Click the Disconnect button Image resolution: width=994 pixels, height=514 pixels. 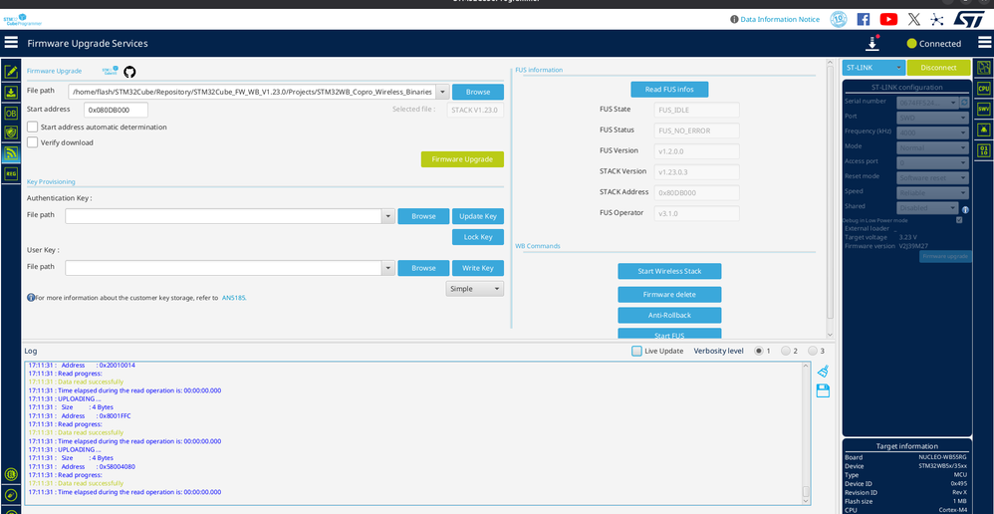click(938, 67)
